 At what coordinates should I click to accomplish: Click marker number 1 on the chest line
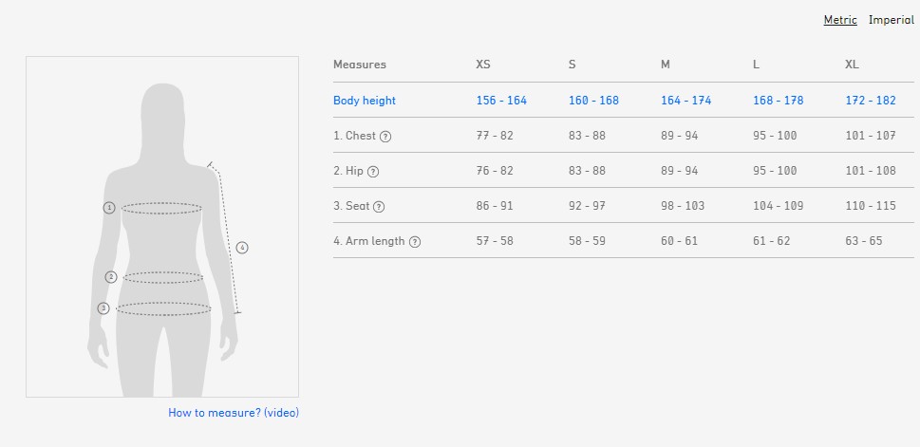pyautogui.click(x=109, y=207)
